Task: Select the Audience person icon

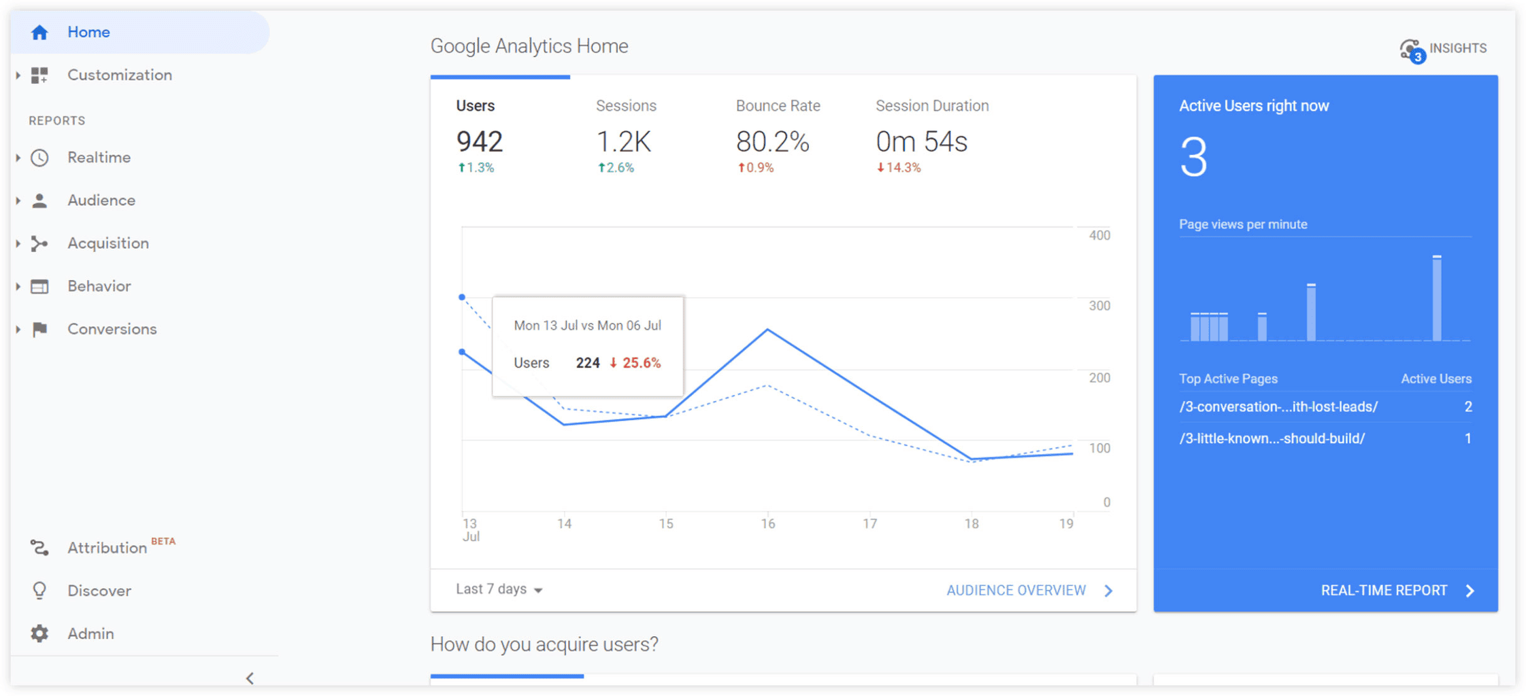Action: pos(39,201)
